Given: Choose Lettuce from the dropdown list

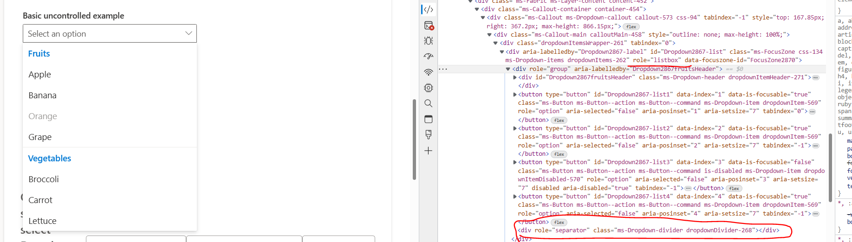Looking at the screenshot, I should click(110, 221).
